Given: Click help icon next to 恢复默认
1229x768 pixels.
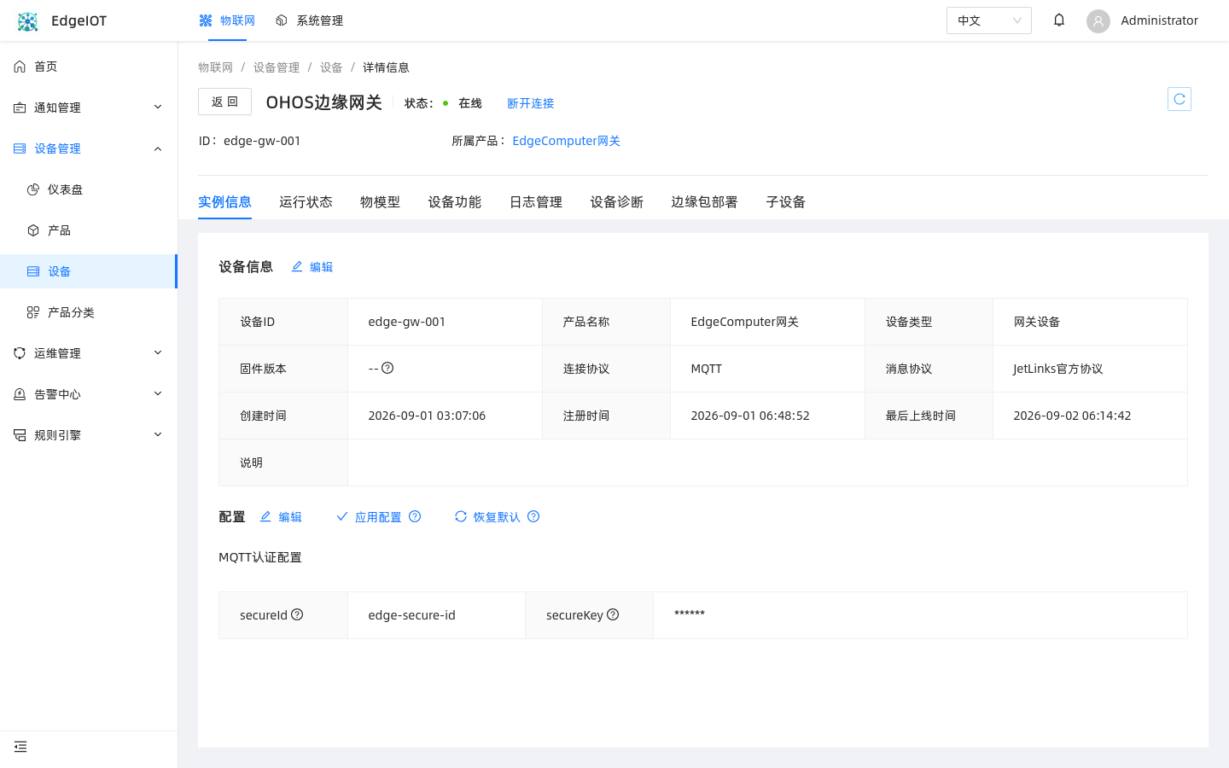Looking at the screenshot, I should click(533, 516).
